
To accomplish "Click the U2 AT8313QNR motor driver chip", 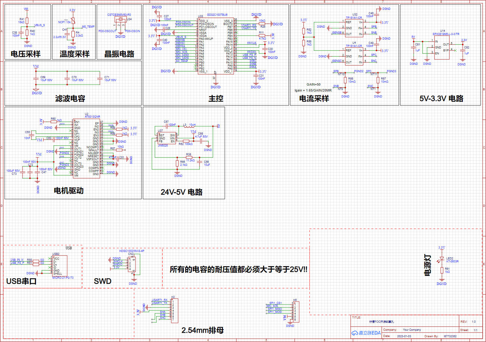I will click(86, 149).
